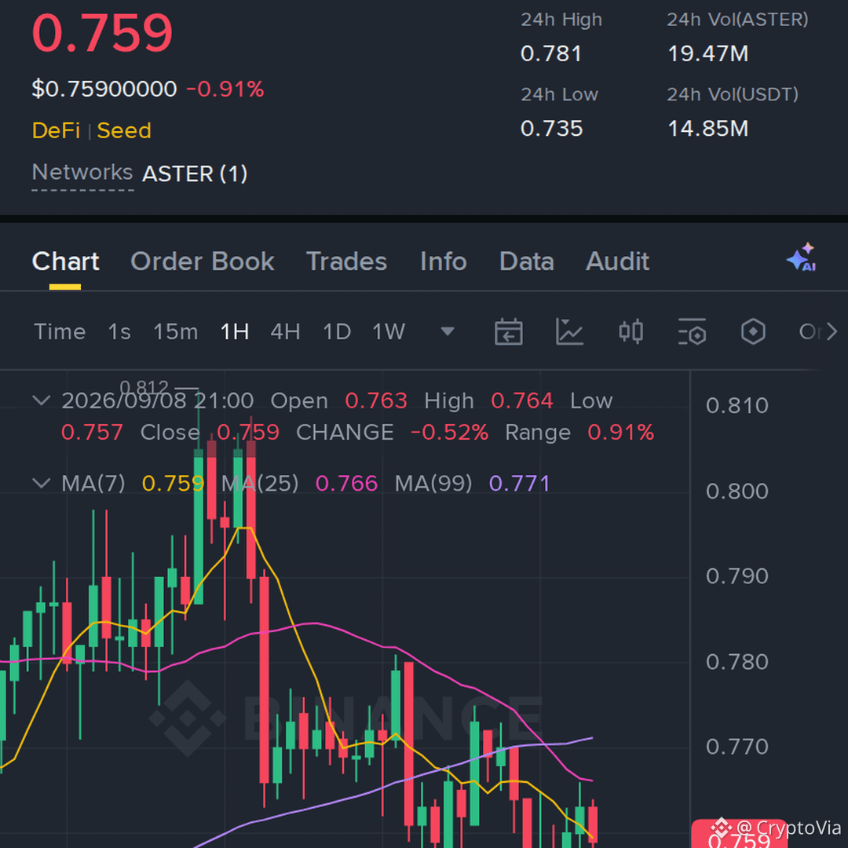Image resolution: width=848 pixels, height=848 pixels.
Task: Select the 4H timeframe option
Action: tap(285, 331)
